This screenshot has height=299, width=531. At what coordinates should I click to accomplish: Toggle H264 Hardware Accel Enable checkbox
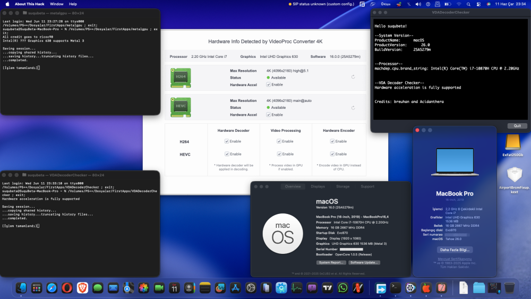(269, 84)
